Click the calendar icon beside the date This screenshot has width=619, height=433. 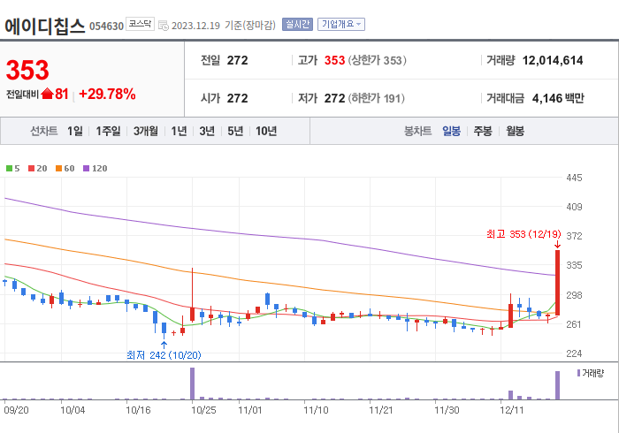(163, 26)
